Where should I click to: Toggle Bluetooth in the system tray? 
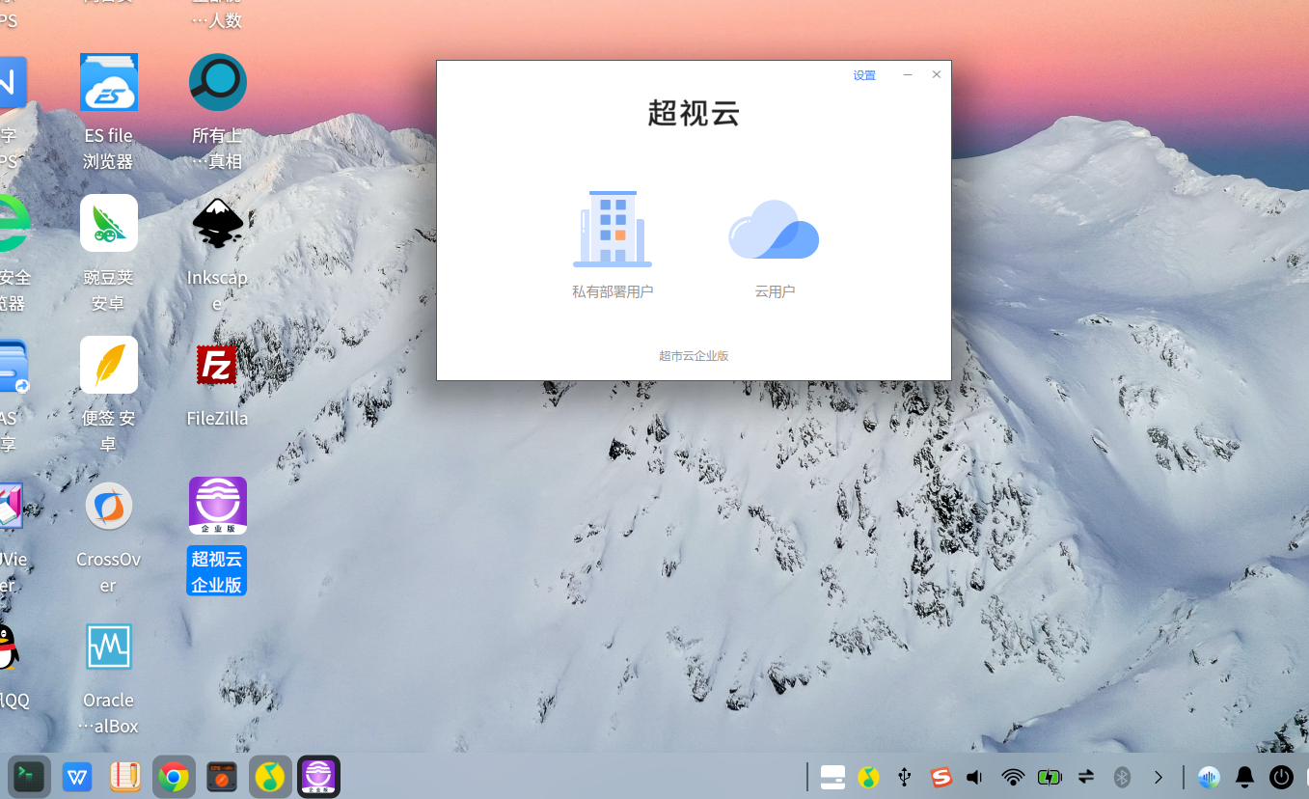point(1122,776)
